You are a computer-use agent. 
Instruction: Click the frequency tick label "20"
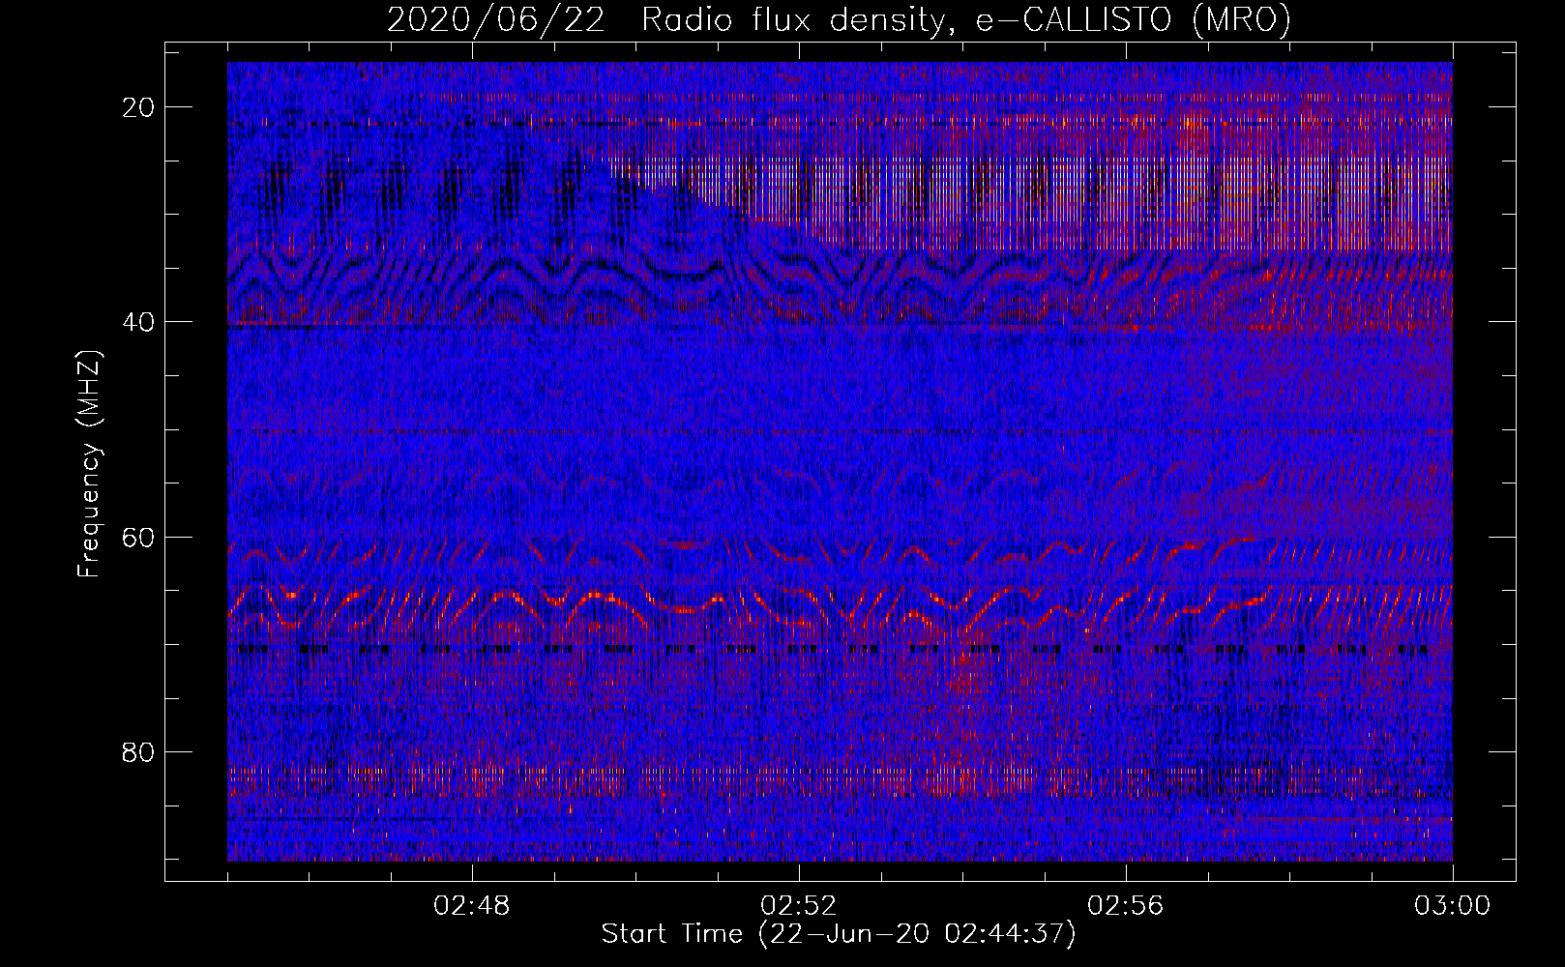(x=139, y=107)
